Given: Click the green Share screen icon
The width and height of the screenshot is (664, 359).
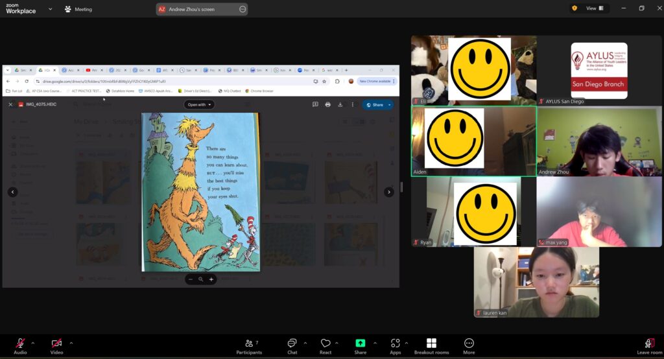Looking at the screenshot, I should [361, 343].
